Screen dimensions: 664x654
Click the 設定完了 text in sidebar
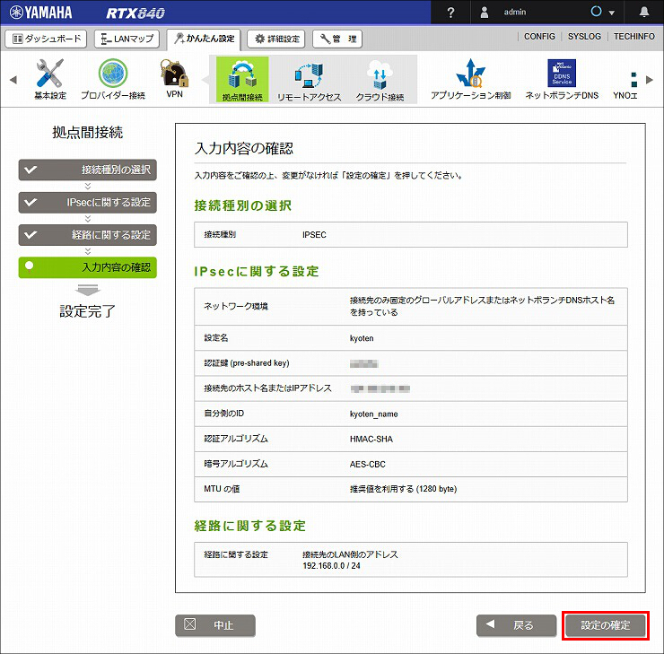pos(88,311)
